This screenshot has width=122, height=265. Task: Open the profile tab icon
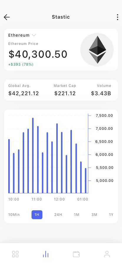(x=107, y=254)
